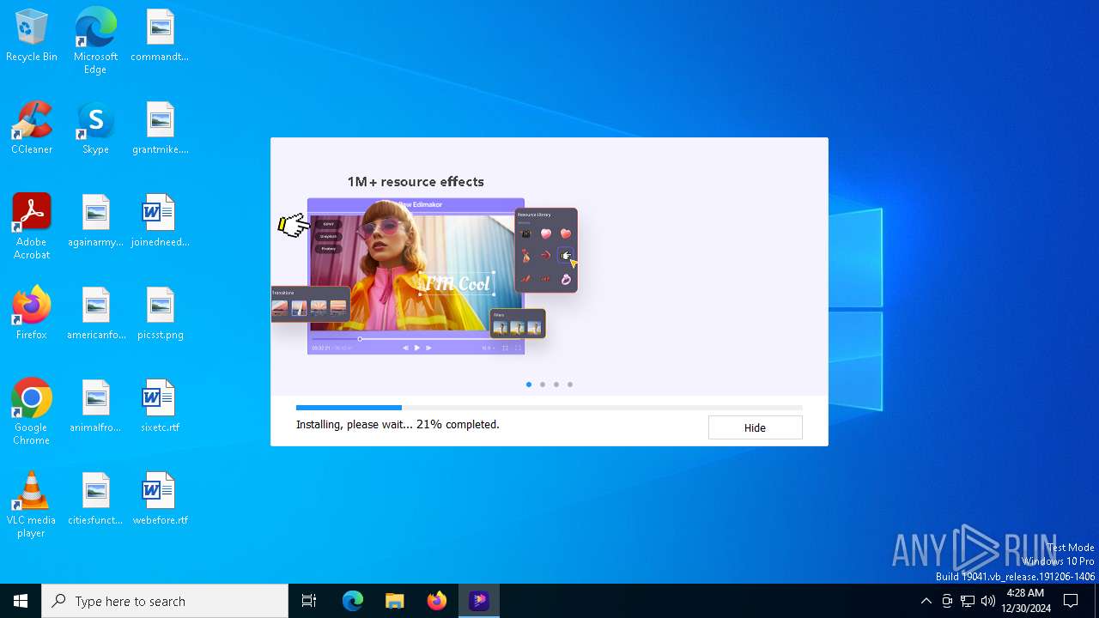Open the notification center
This screenshot has height=618, width=1099.
click(1071, 601)
